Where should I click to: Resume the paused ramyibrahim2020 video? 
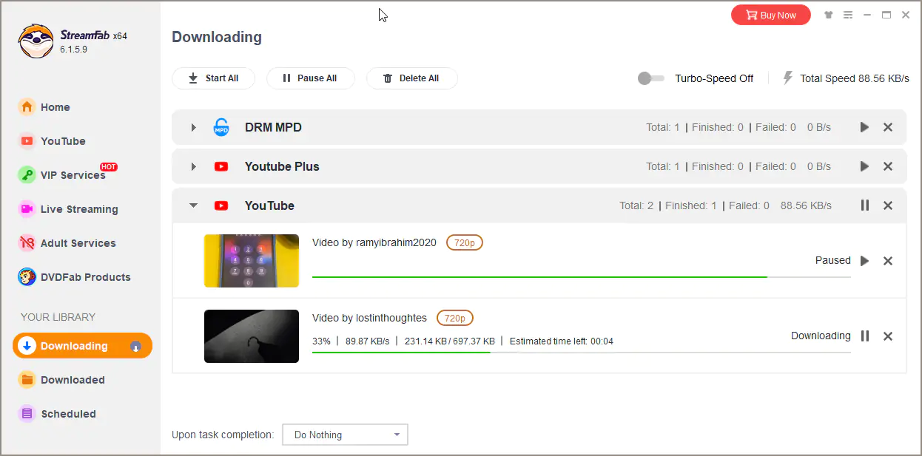click(x=864, y=260)
